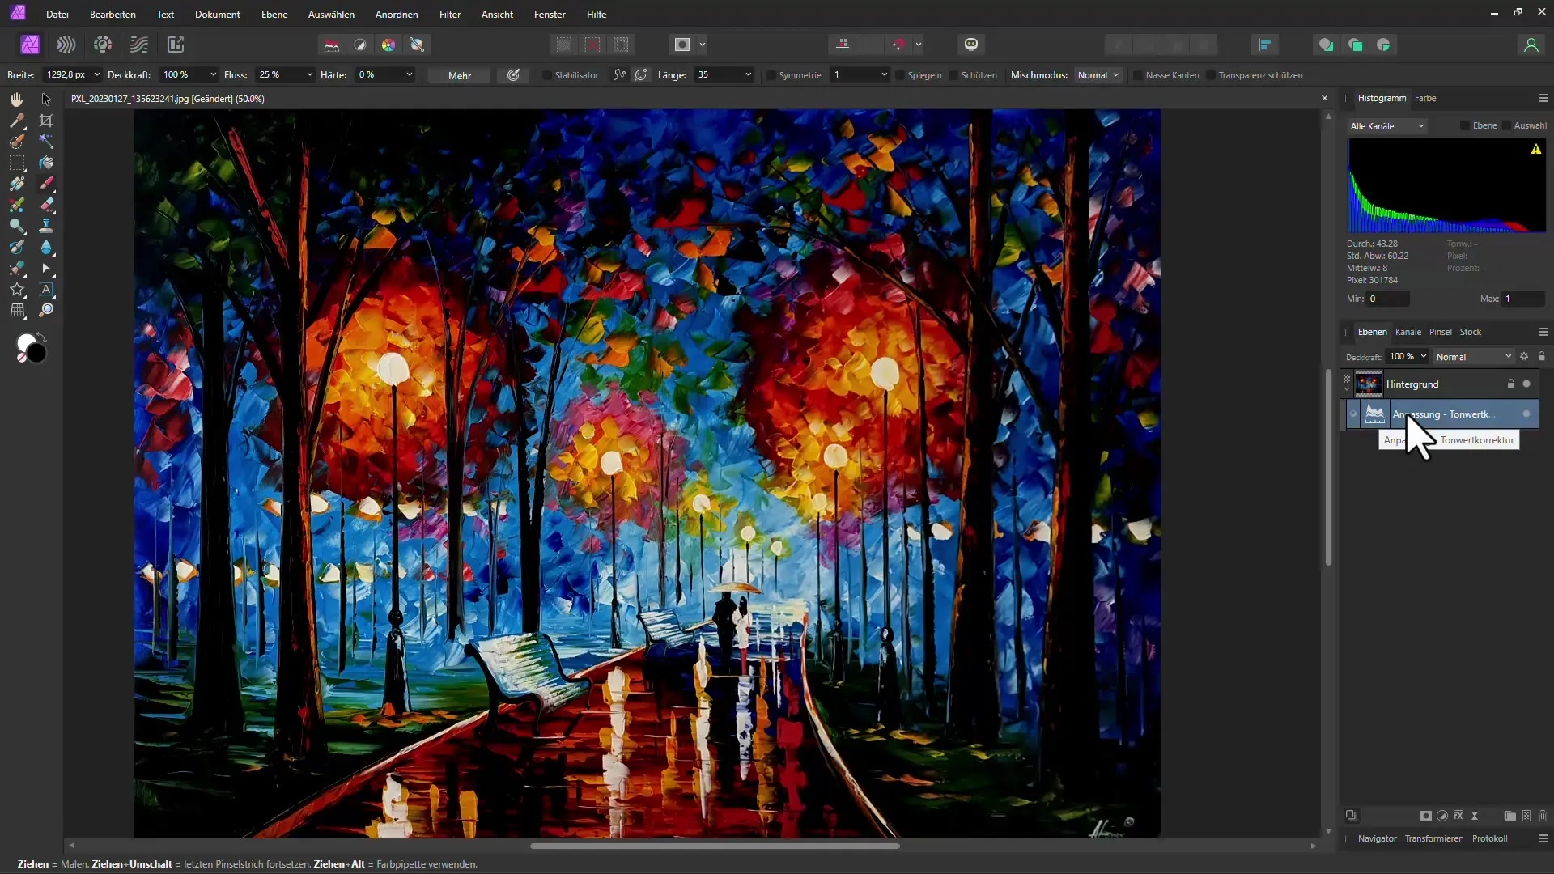Toggle visibility dot of Anpassung Tonwertkorrektur layer

pyautogui.click(x=1526, y=414)
